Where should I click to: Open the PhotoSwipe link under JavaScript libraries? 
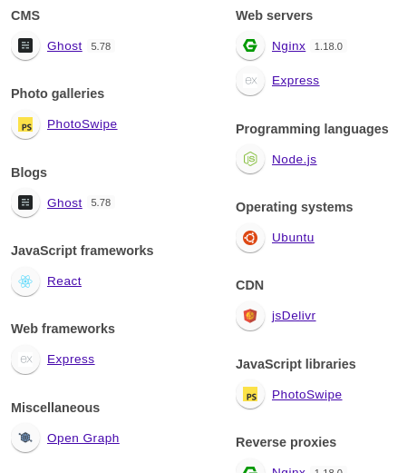tap(307, 395)
